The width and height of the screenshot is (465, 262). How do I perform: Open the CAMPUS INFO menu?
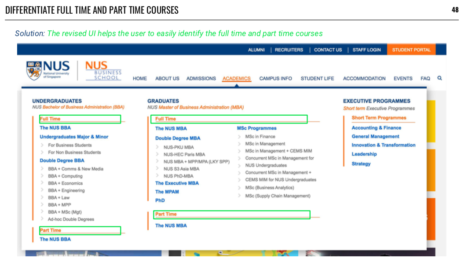(x=275, y=79)
